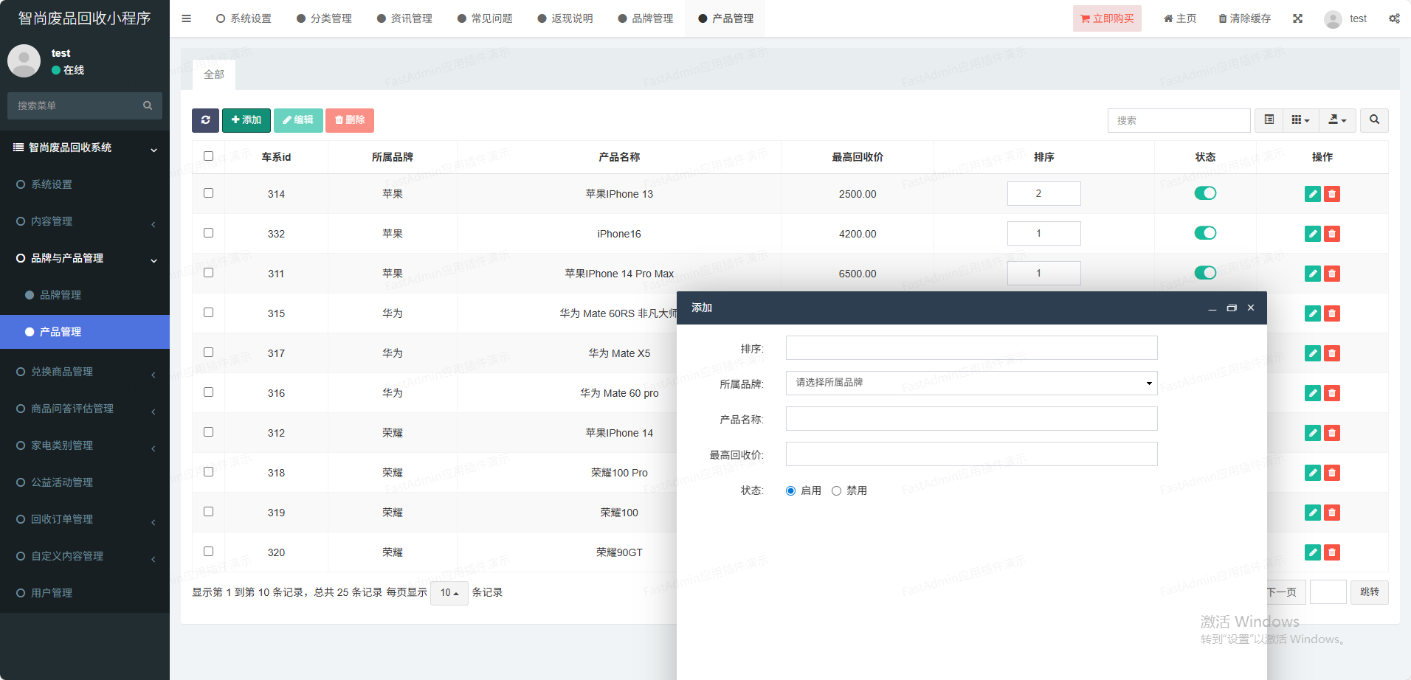
Task: Click the green 添加 button
Action: [246, 120]
